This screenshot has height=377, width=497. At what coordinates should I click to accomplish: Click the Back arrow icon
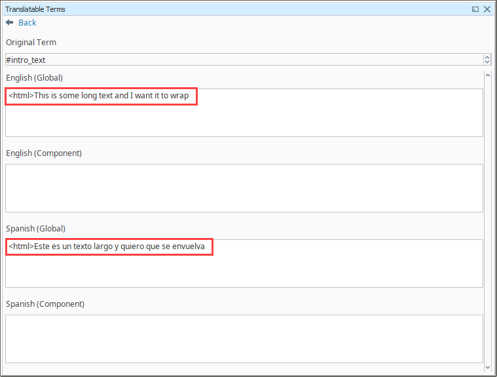[9, 22]
